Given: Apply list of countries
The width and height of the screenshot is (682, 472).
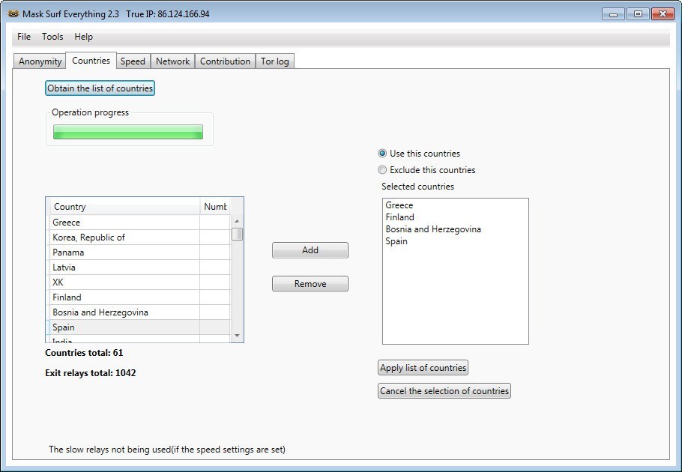Looking at the screenshot, I should tap(423, 368).
